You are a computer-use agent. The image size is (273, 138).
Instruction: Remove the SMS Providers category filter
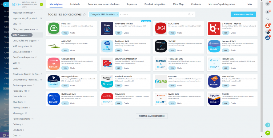pyautogui.click(x=117, y=14)
